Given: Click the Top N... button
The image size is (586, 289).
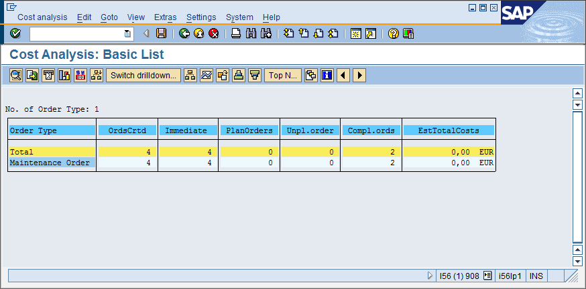Looking at the screenshot, I should pos(283,76).
